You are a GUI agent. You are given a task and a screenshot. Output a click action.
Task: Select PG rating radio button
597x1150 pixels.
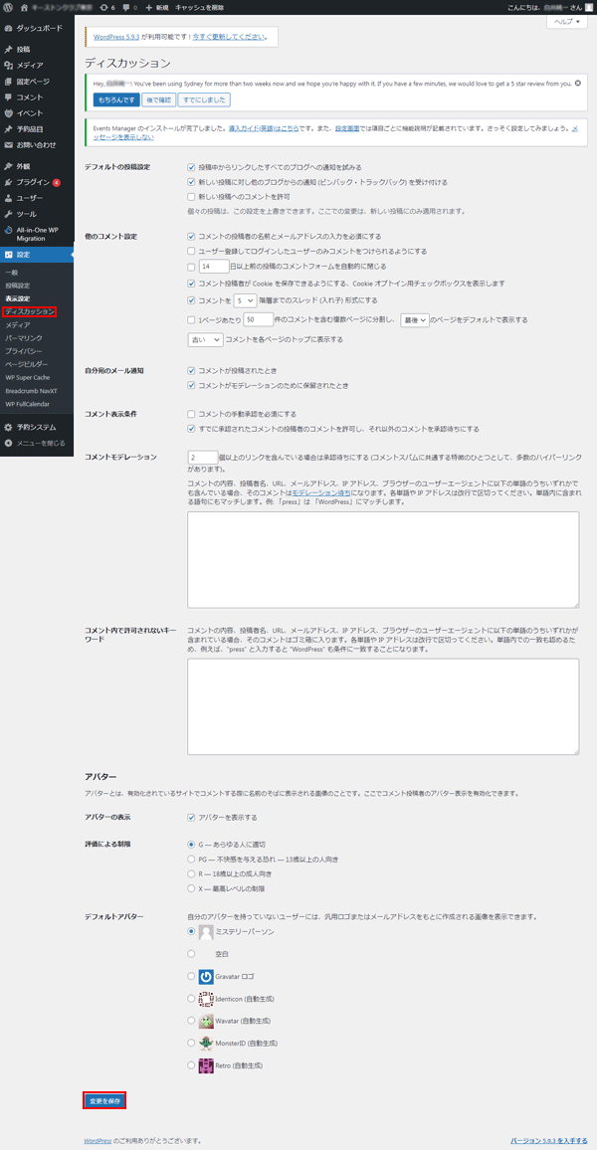click(x=191, y=859)
